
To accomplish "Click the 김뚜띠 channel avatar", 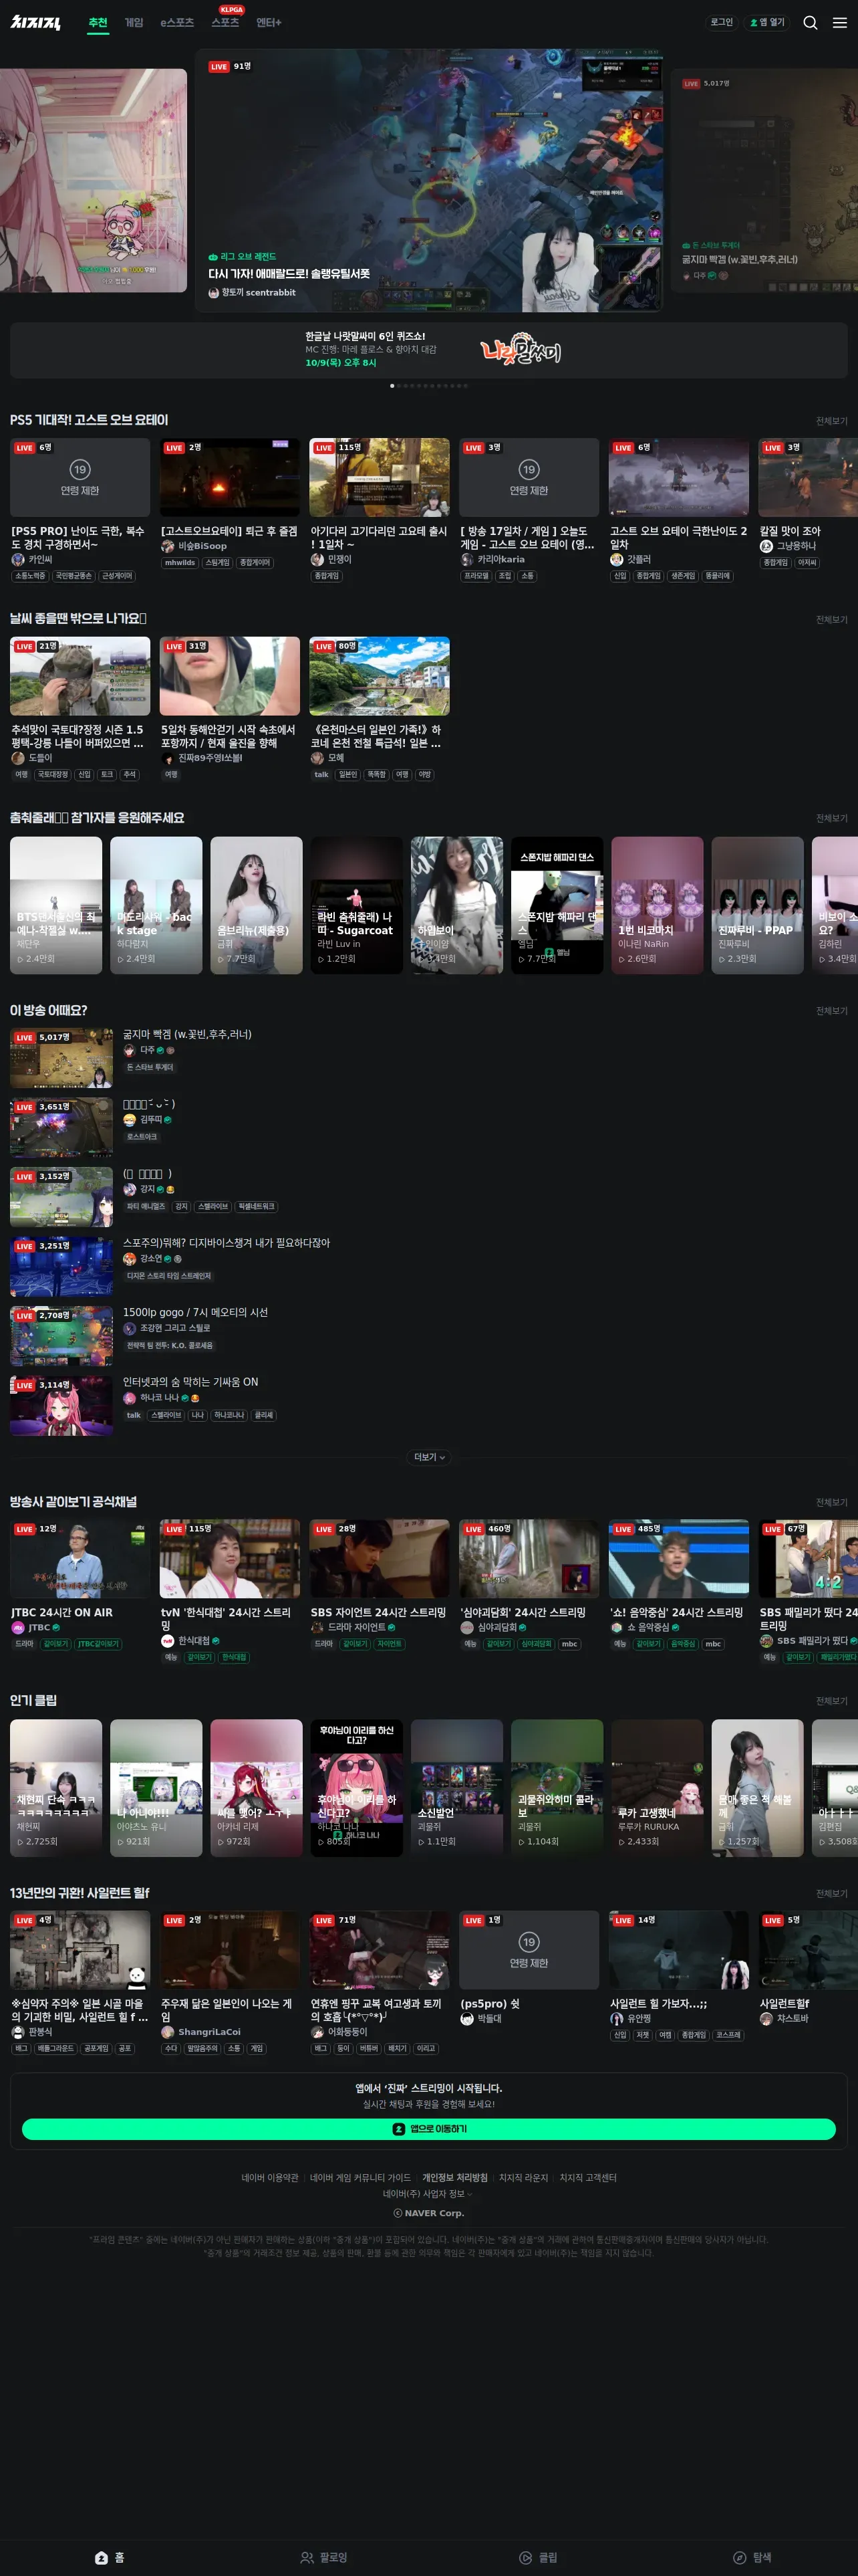I will pyautogui.click(x=130, y=1119).
